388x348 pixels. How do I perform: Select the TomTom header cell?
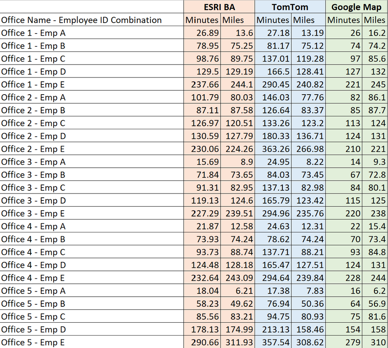tap(290, 7)
